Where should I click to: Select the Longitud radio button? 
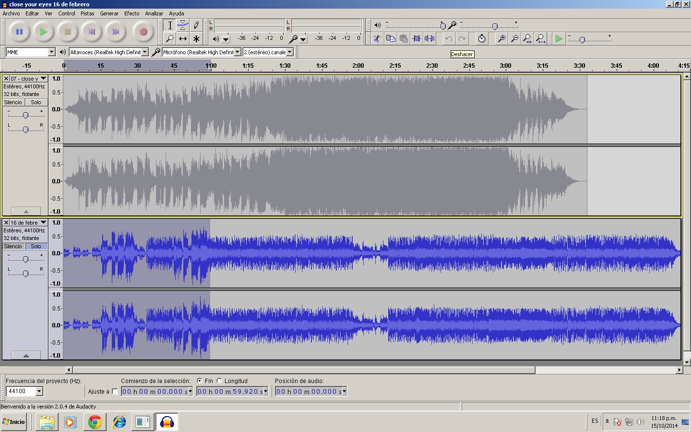click(219, 381)
